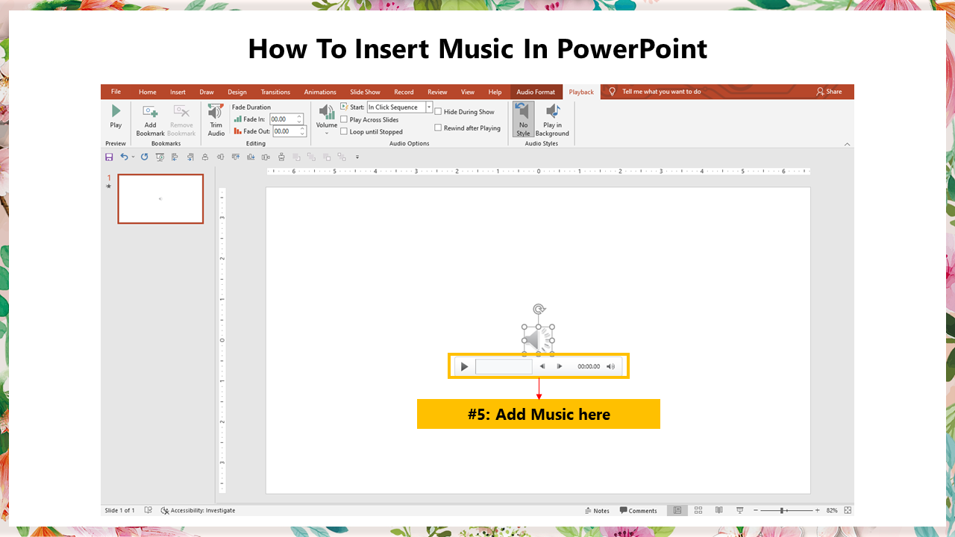Select slide 1 thumbnail
Screen dimensions: 955x537
pos(160,199)
